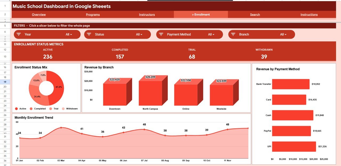Image resolution: width=341 pixels, height=166 pixels.
Task: Click the 'Monthly Enrollment Trend' chart title
Action: pyautogui.click(x=34, y=117)
